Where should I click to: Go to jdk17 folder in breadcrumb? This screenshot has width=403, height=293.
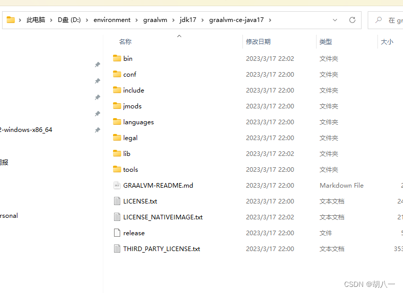tap(188, 20)
